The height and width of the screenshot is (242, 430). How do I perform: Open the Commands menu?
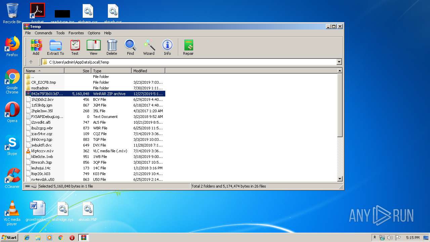[43, 33]
